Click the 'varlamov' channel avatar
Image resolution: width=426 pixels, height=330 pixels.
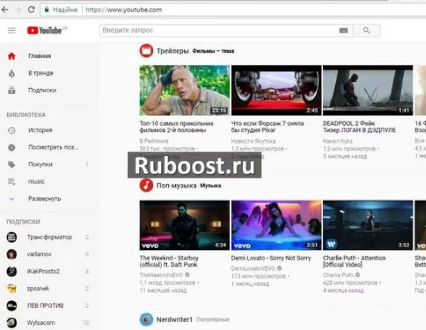[x=12, y=254]
